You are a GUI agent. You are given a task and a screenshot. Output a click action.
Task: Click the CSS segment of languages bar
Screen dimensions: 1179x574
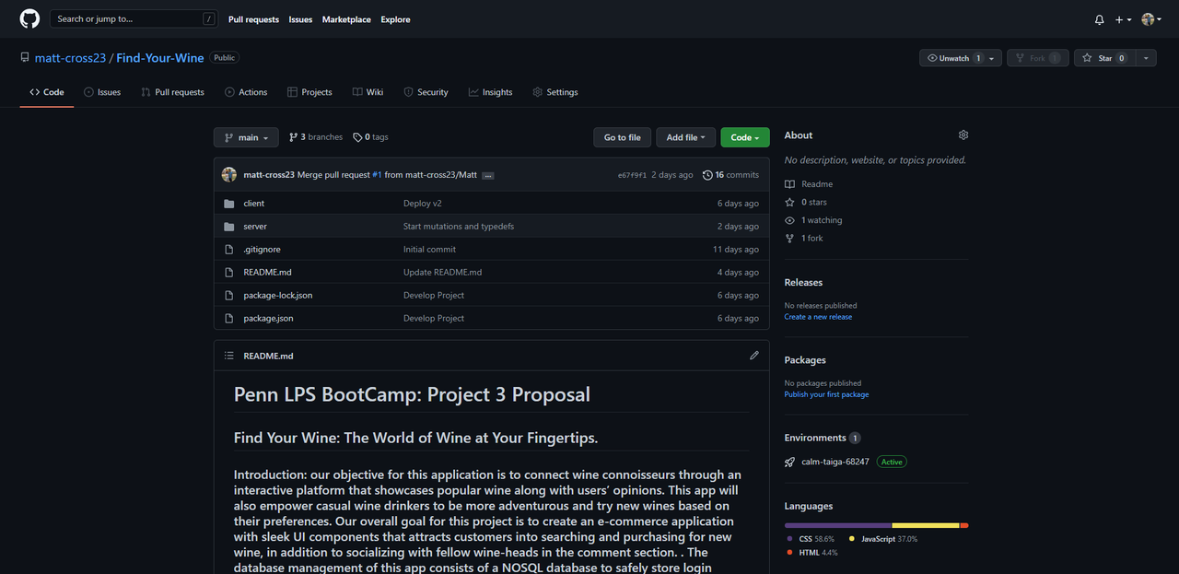[837, 525]
